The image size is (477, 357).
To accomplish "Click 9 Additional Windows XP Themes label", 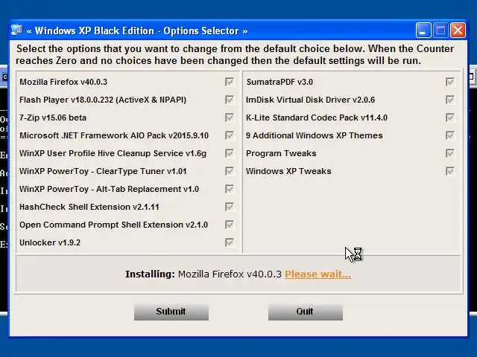I will [x=315, y=135].
